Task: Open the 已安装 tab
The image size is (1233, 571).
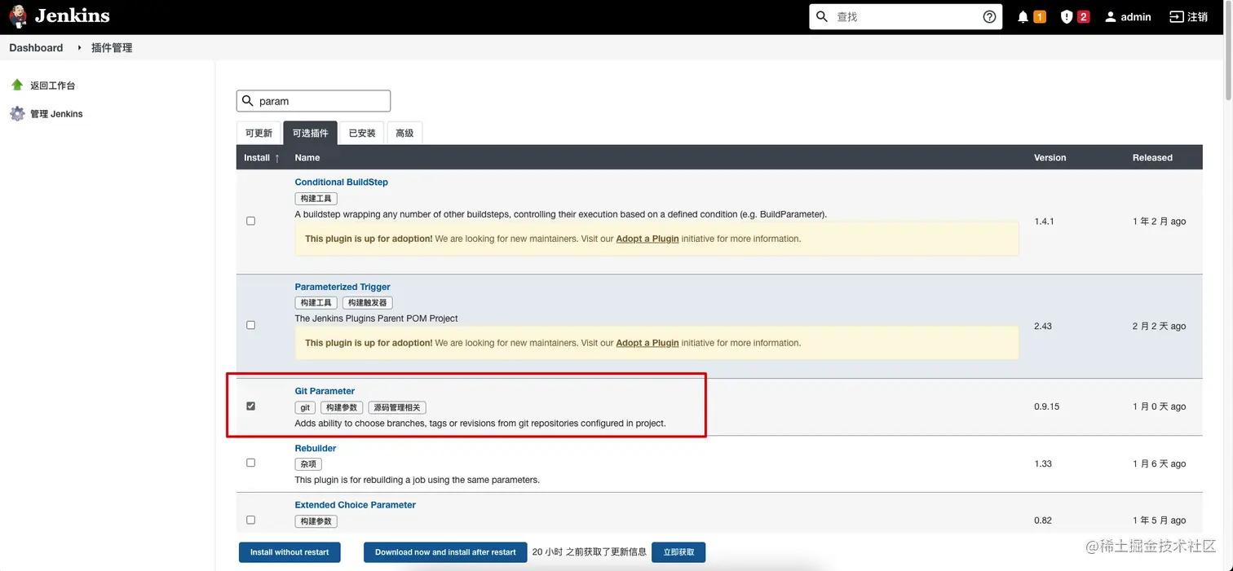Action: (x=362, y=133)
